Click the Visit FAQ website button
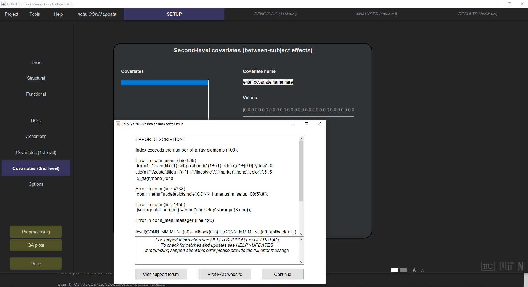 (x=225, y=274)
